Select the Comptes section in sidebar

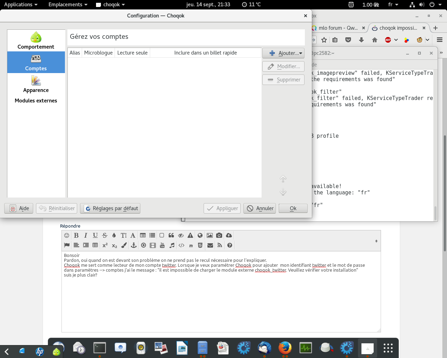36,62
